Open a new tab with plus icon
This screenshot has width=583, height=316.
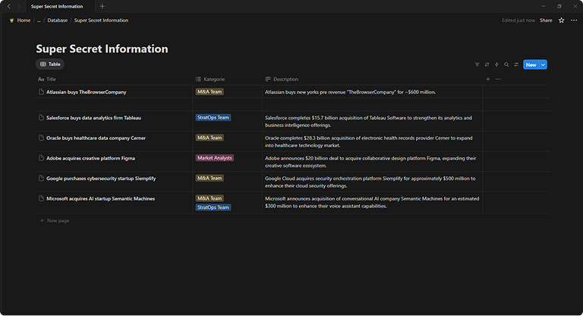pyautogui.click(x=102, y=6)
